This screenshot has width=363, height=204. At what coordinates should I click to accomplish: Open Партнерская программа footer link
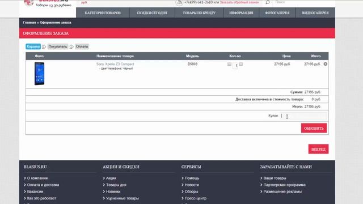(x=285, y=185)
